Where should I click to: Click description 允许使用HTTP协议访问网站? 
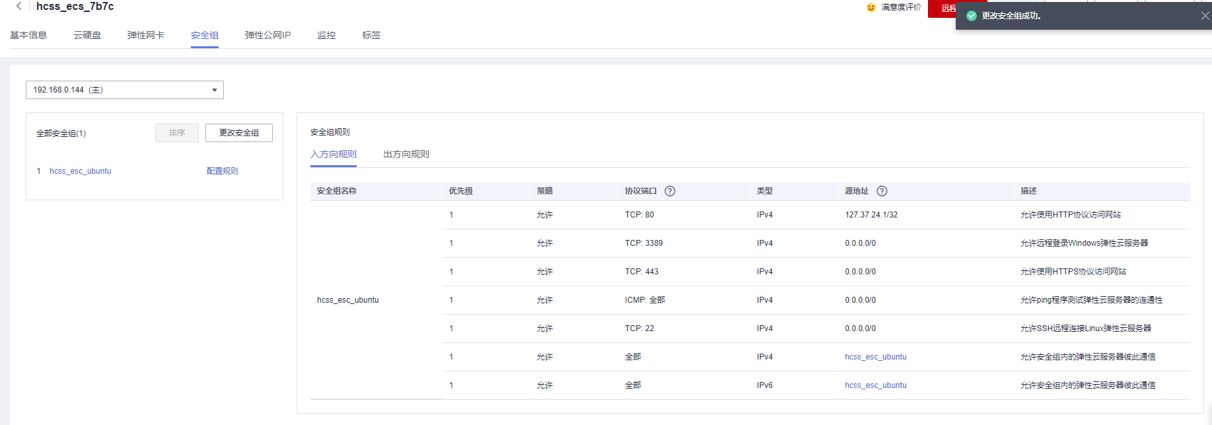(x=1071, y=215)
